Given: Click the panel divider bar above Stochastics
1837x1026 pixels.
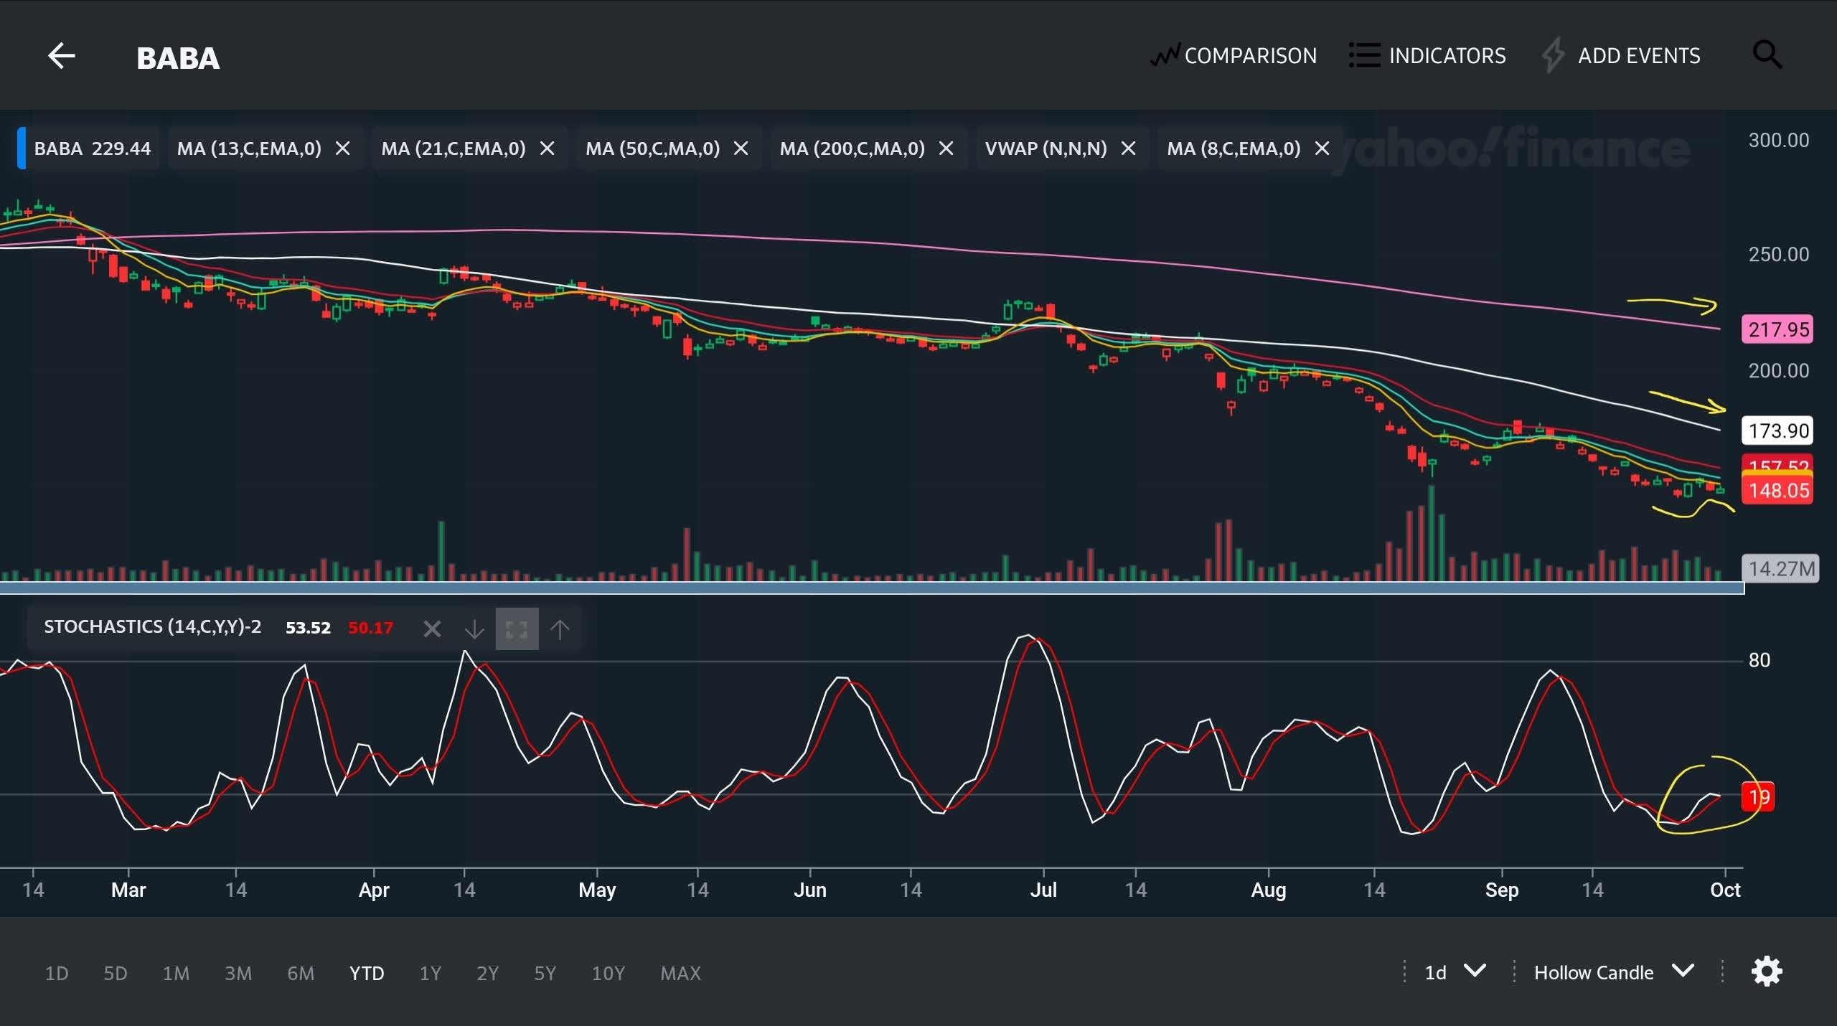Looking at the screenshot, I should click(x=872, y=588).
